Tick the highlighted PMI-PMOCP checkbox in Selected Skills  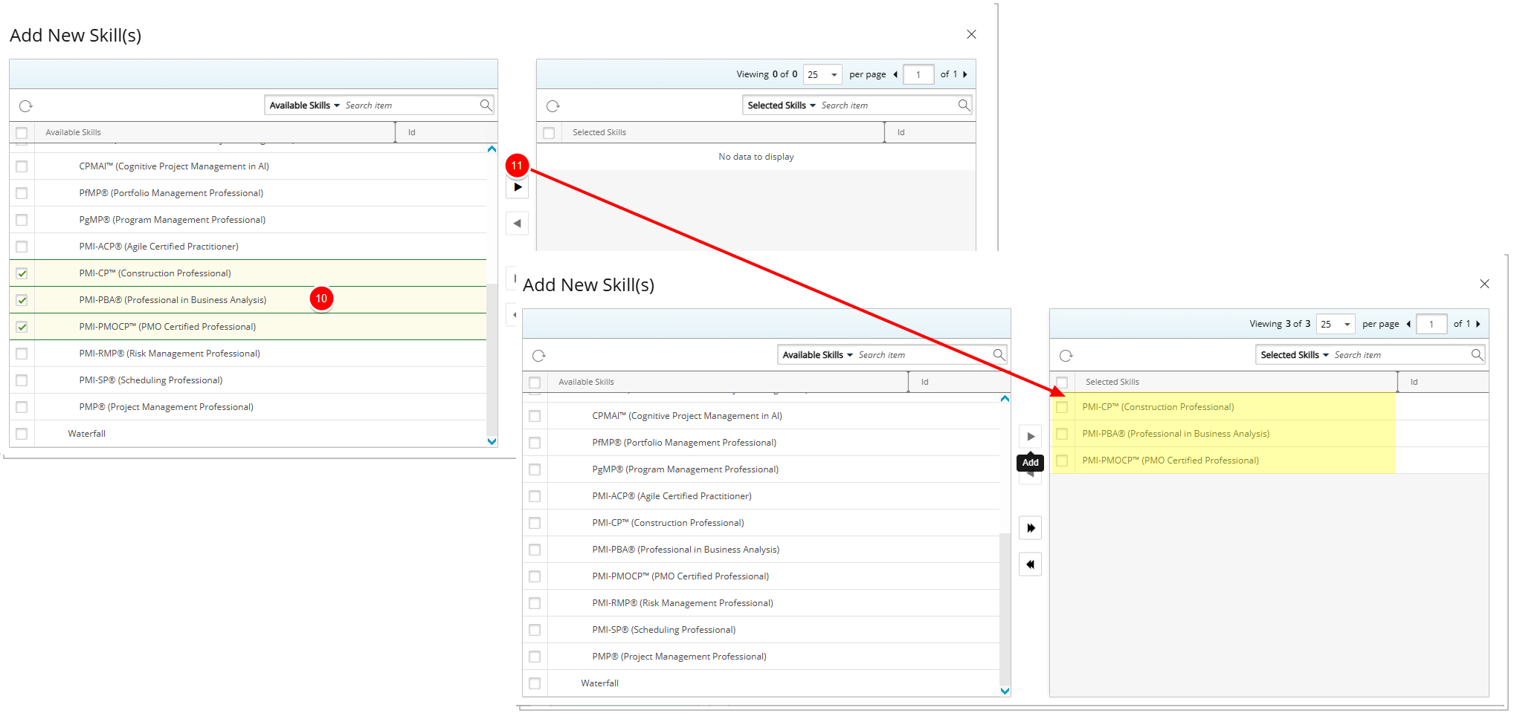point(1062,461)
